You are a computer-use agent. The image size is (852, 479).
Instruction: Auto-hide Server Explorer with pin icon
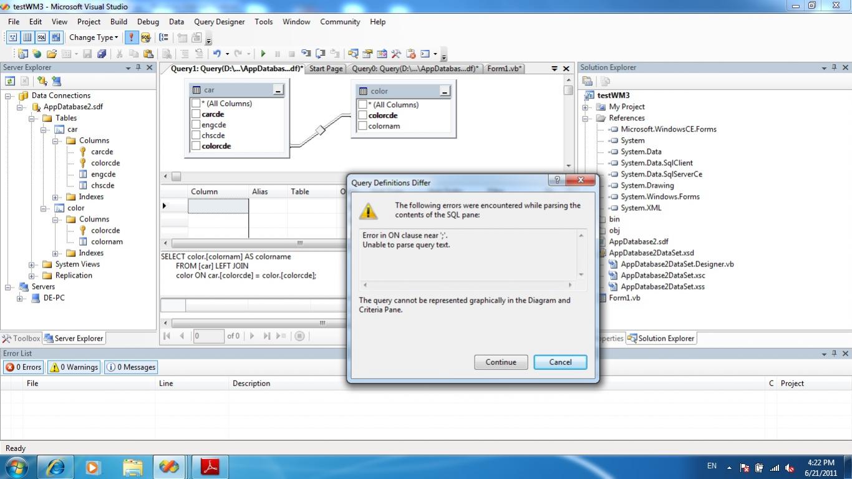138,67
